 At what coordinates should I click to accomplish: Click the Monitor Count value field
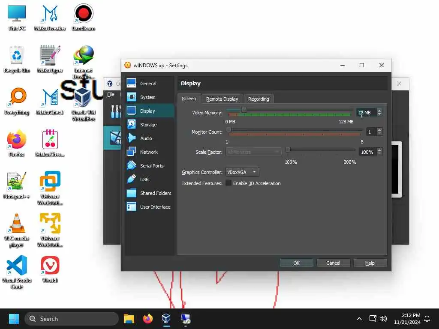coord(371,132)
